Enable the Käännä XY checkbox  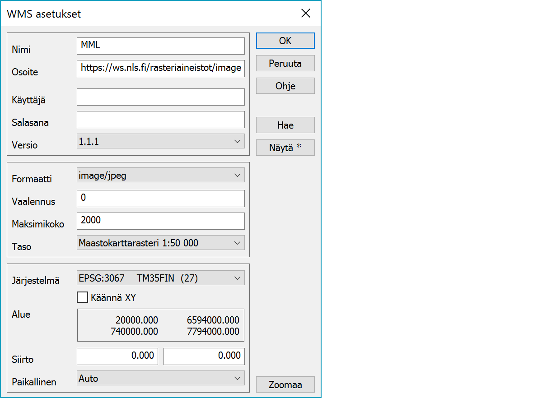click(82, 298)
